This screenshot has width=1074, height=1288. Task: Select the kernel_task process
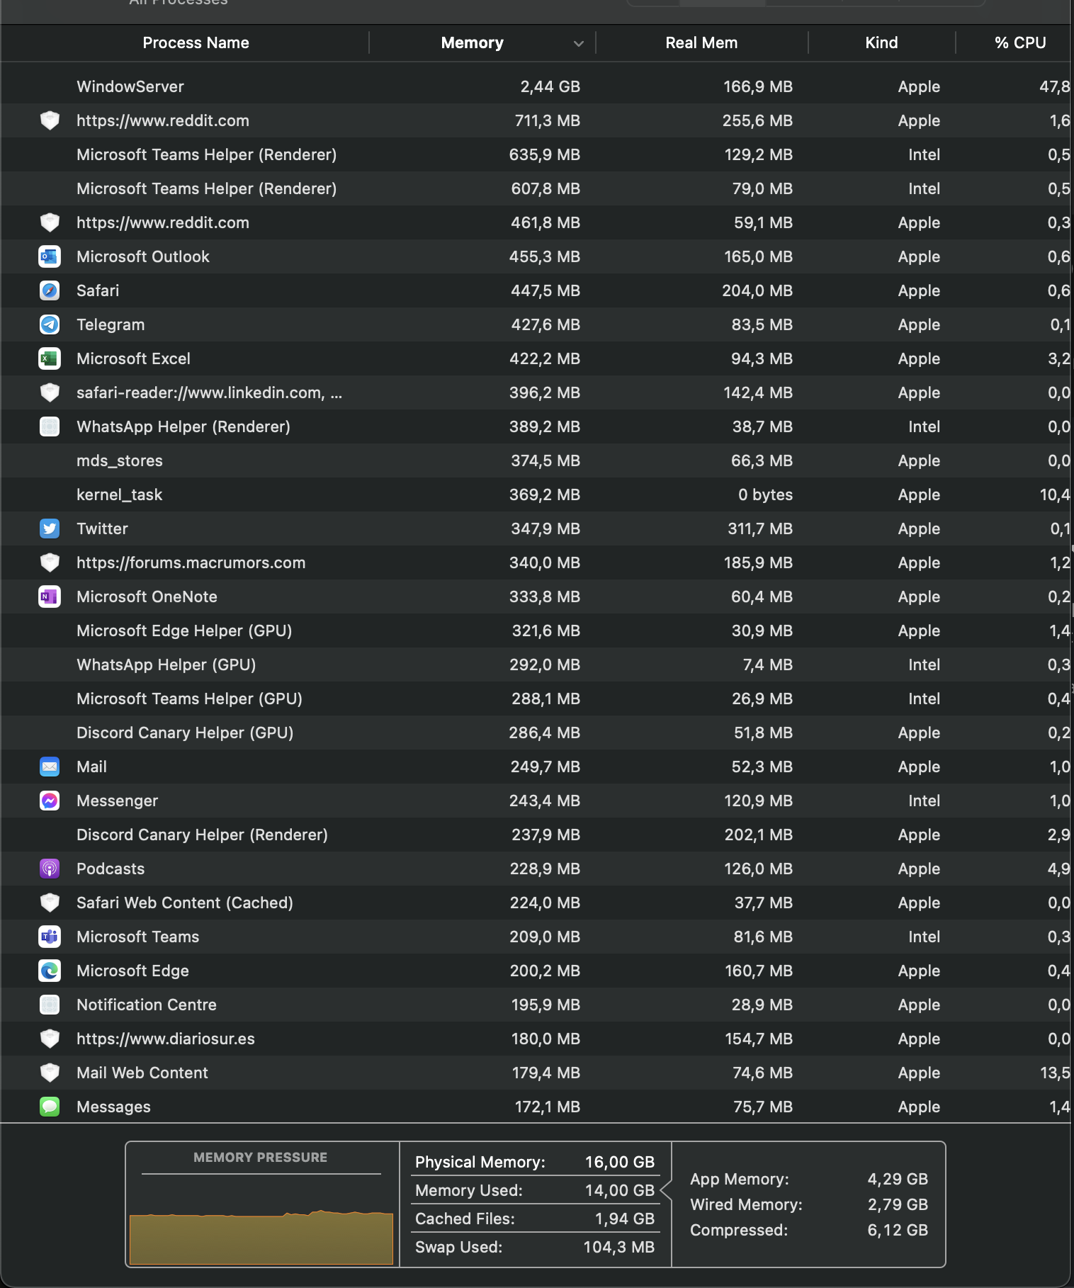[x=536, y=495]
